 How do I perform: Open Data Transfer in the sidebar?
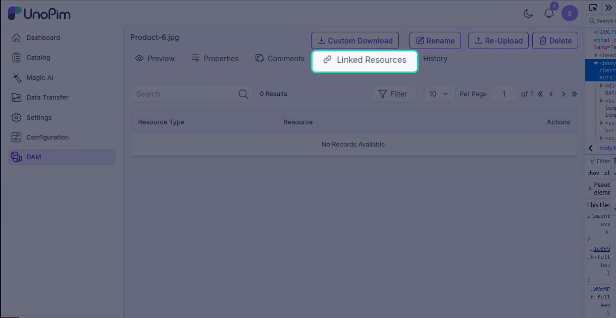(x=62, y=98)
